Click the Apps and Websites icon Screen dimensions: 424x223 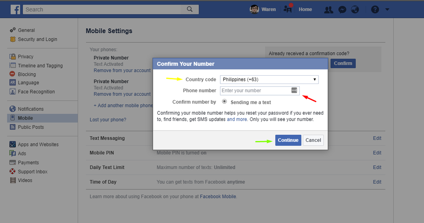click(13, 144)
